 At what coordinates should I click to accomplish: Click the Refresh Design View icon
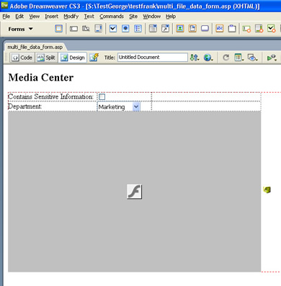point(226,57)
